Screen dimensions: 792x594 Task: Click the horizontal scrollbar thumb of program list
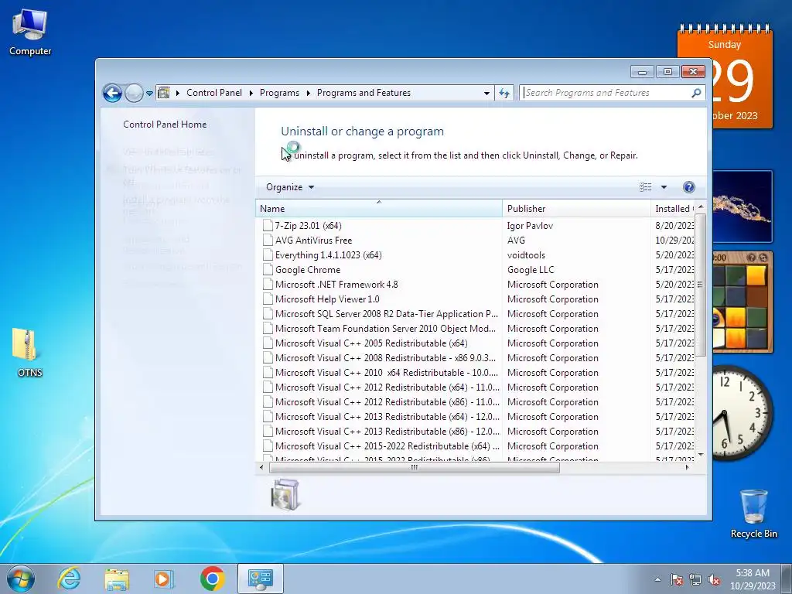(x=415, y=467)
